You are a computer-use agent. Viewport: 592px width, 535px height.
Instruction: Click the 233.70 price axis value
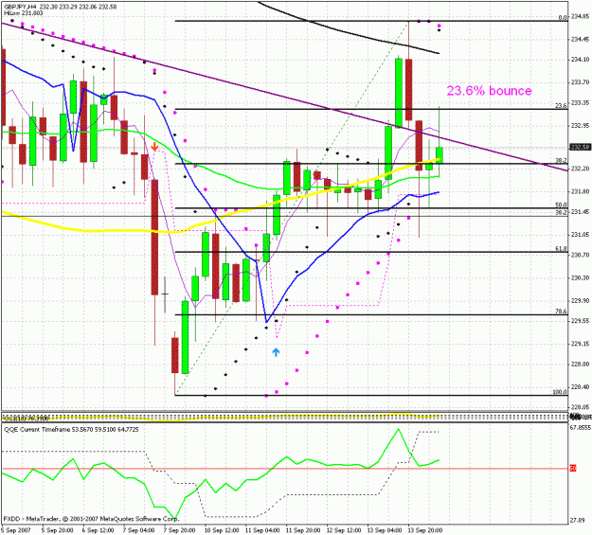click(x=580, y=82)
